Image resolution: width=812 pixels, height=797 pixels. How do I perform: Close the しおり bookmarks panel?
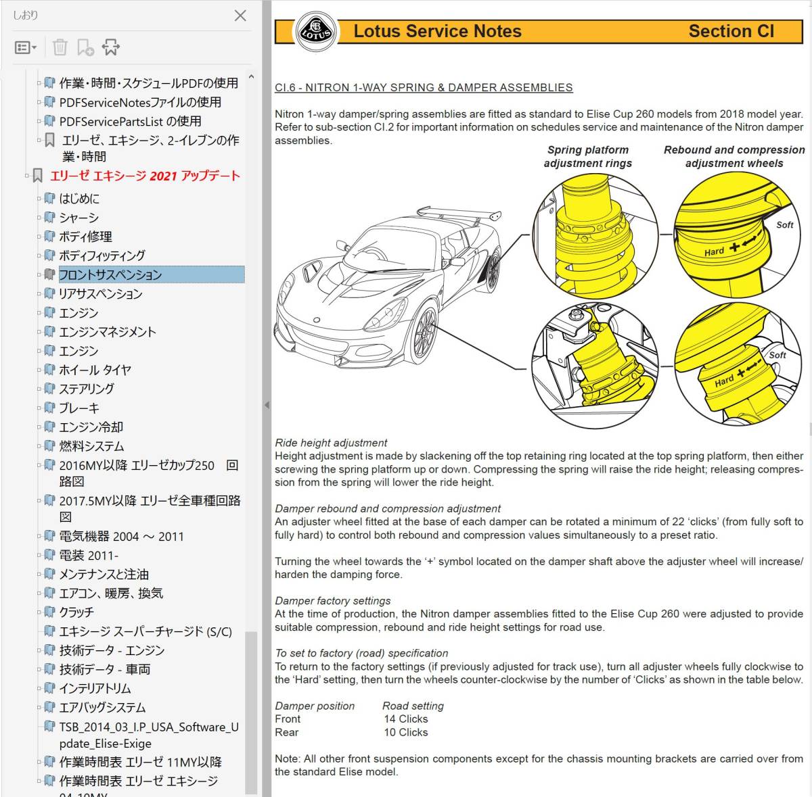[240, 15]
